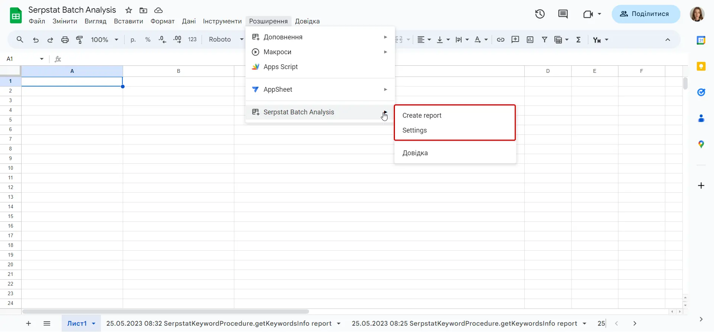The image size is (714, 332).
Task: Open filter views dropdown
Action: [562, 40]
